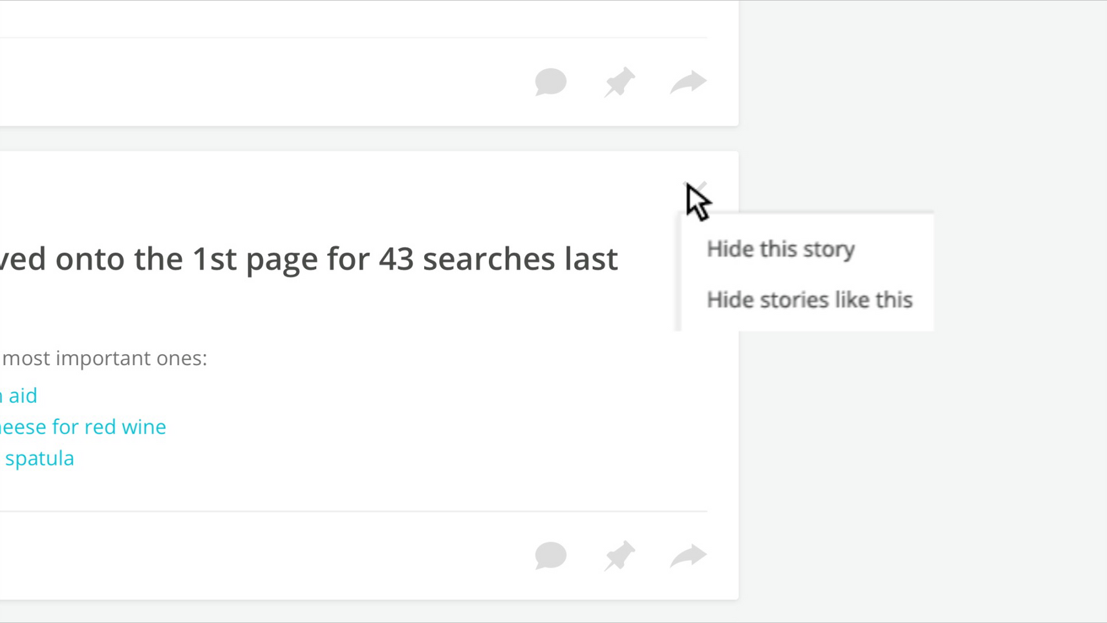Click the story headline about 43 searches
This screenshot has width=1107, height=623.
click(309, 259)
